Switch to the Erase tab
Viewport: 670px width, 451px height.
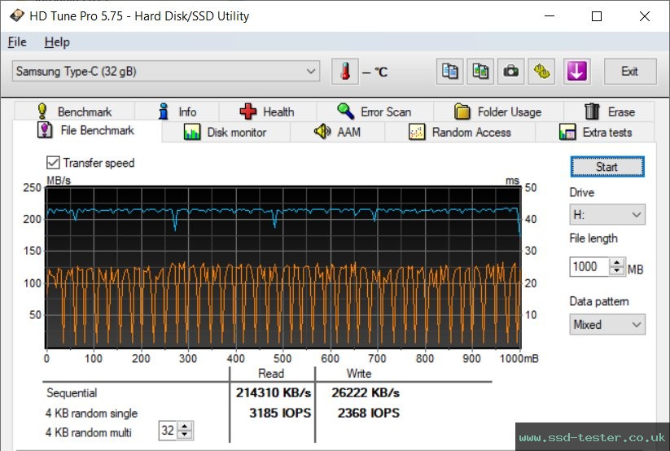tap(609, 112)
